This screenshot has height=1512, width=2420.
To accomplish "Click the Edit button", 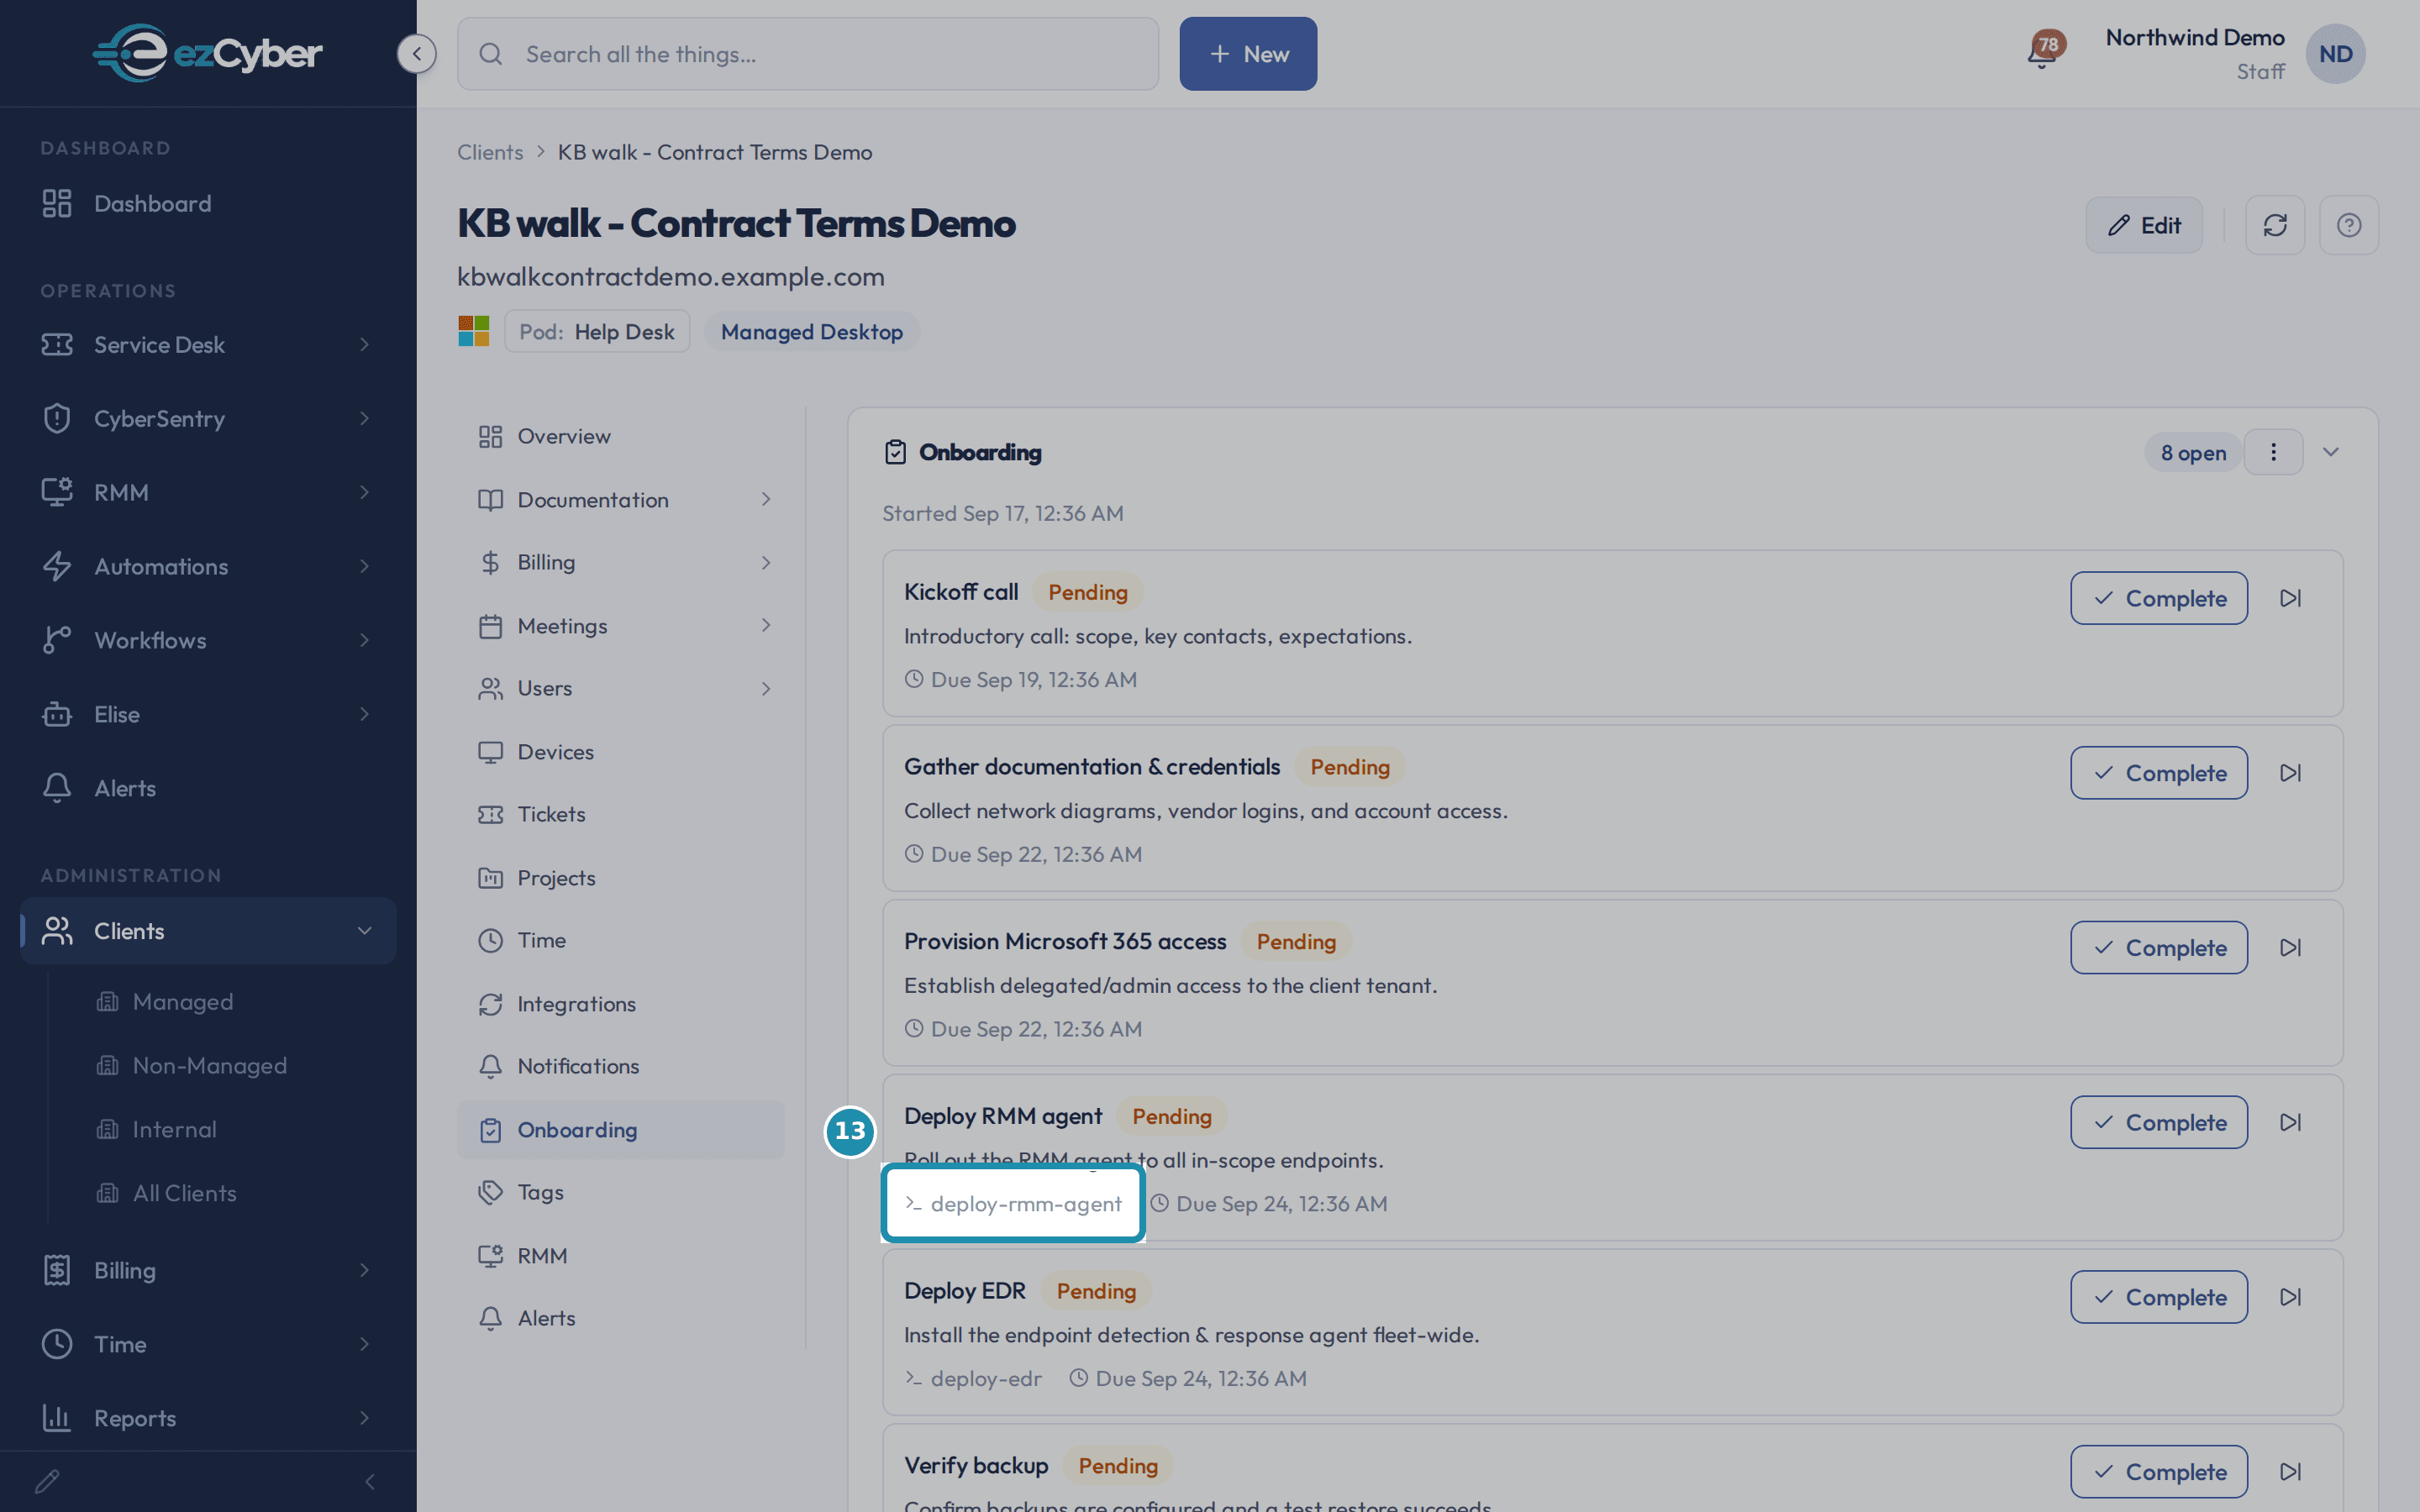I will 2144,225.
